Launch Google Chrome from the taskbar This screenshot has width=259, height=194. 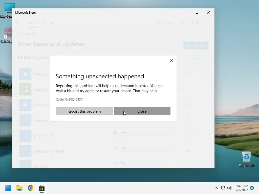(31, 188)
